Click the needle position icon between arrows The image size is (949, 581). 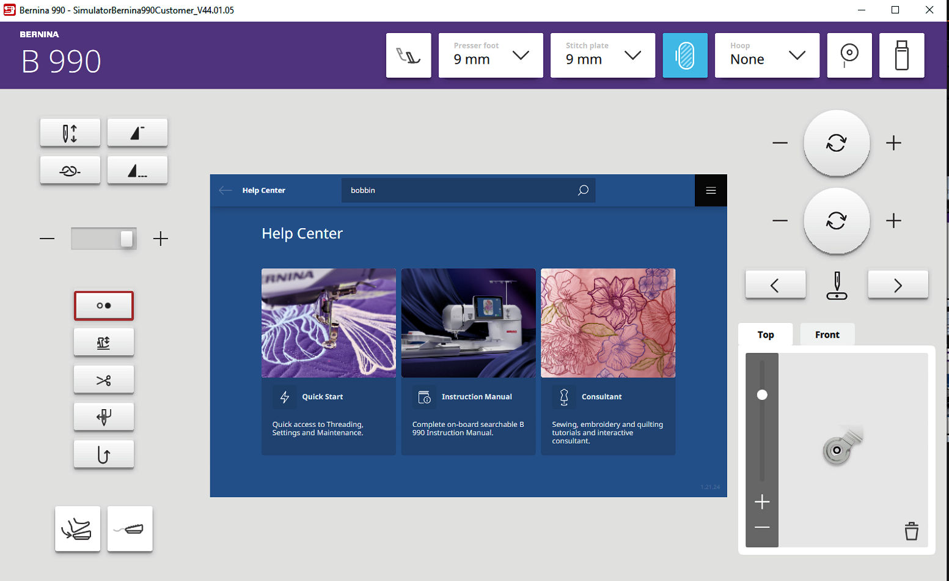pyautogui.click(x=837, y=286)
